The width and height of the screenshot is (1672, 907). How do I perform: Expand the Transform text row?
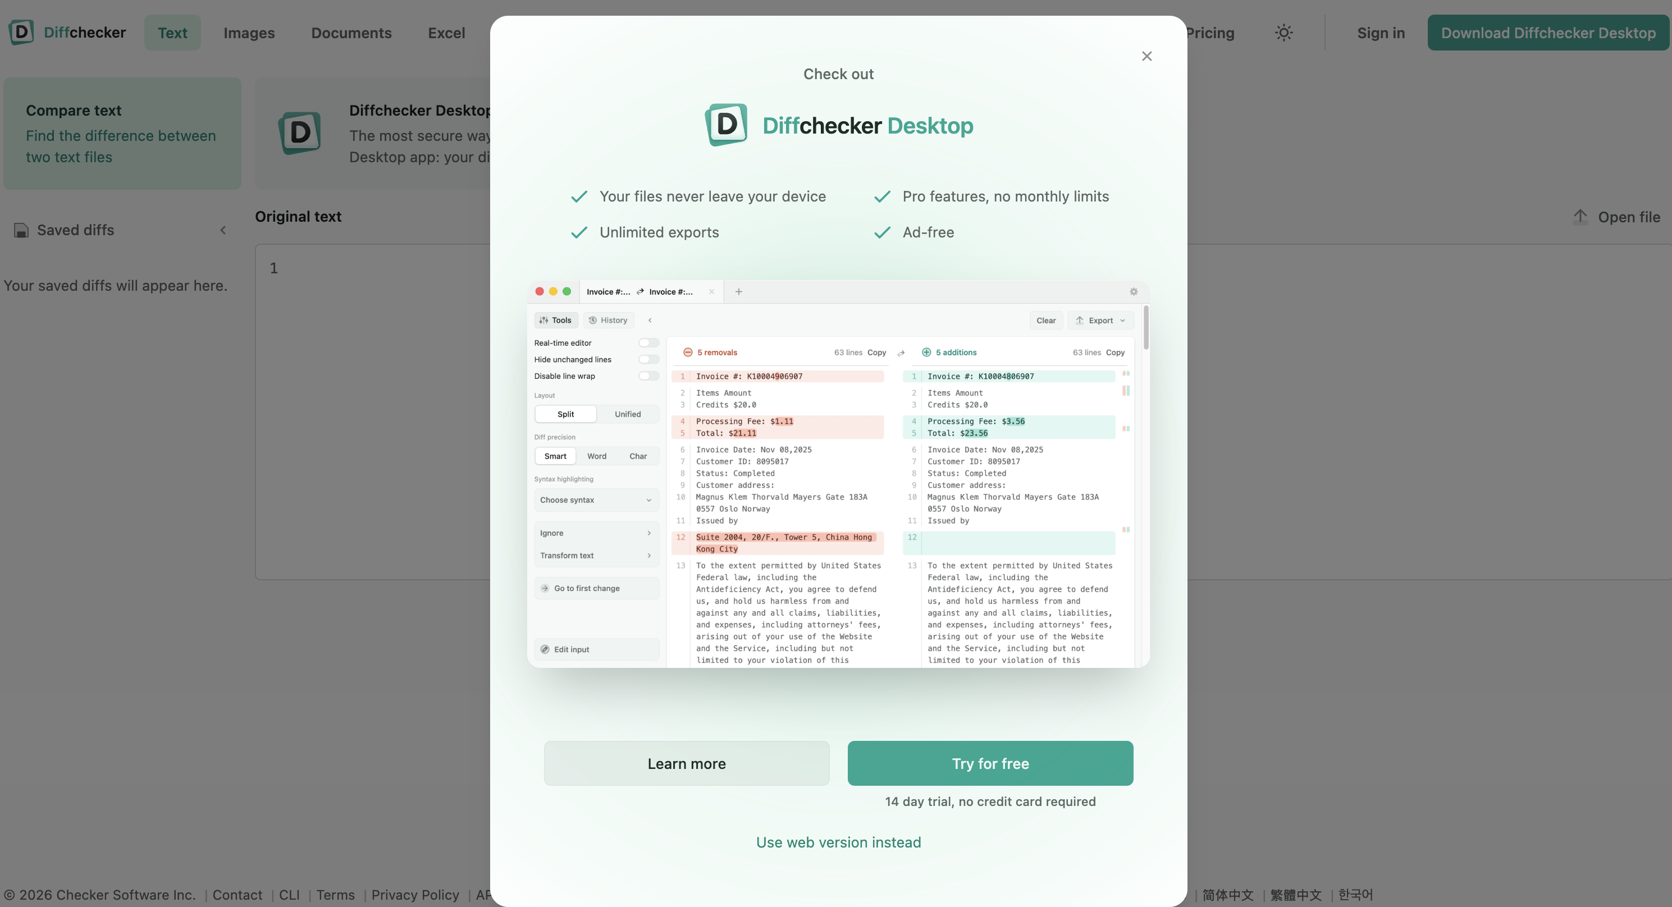[x=596, y=556]
